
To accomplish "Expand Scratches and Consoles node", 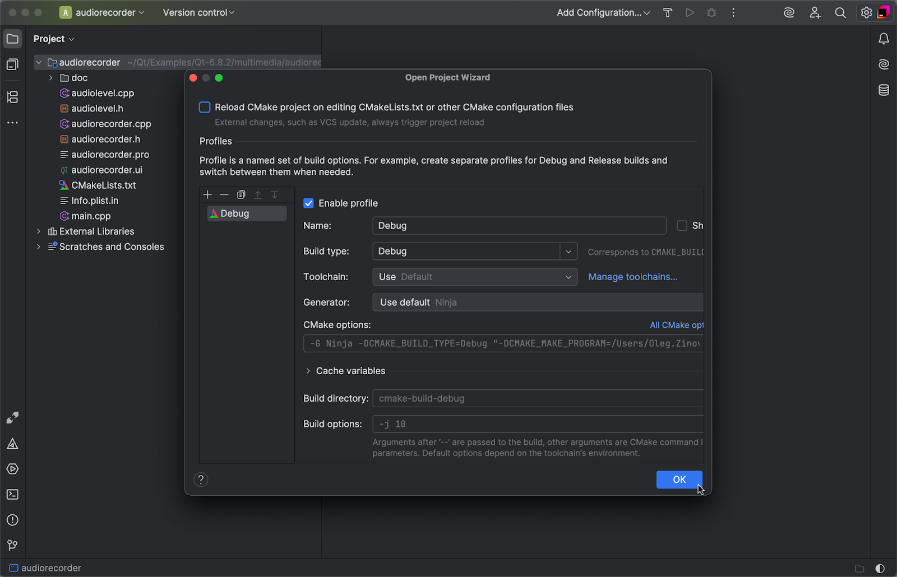I will point(39,246).
